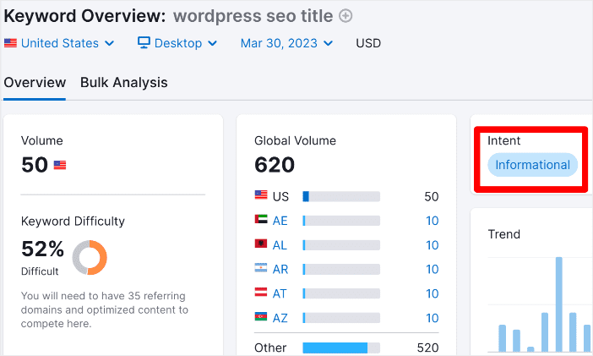Click the AT country link
Image resolution: width=593 pixels, height=356 pixels.
point(280,293)
